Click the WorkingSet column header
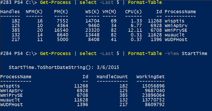Image resolution: width=212 pixels, height=111 pixels. click(150, 77)
